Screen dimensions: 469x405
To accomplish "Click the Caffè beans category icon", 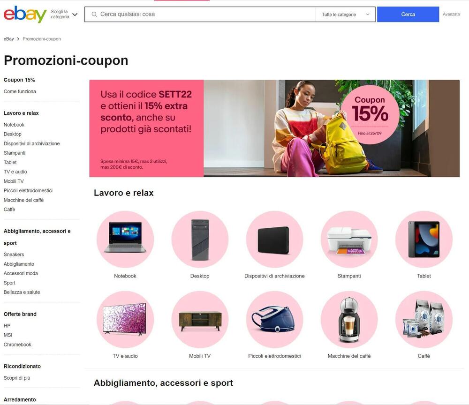I will [424, 319].
